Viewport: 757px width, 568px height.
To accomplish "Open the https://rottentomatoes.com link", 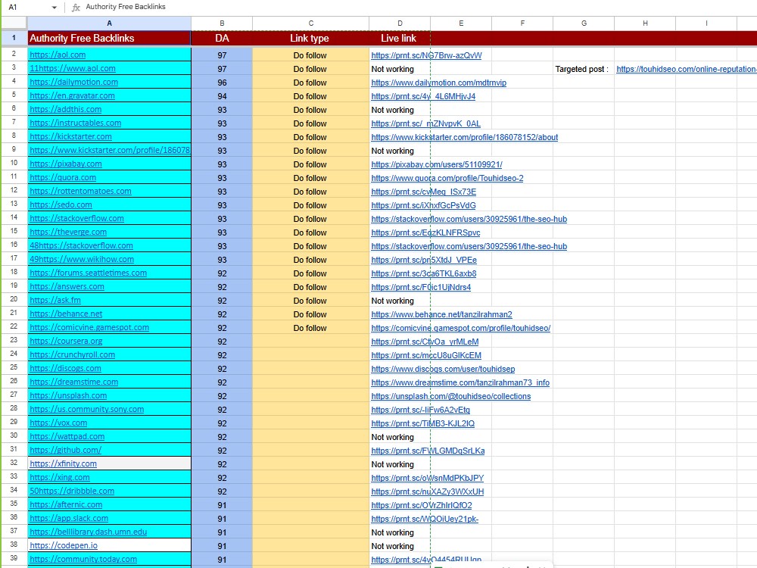I will [81, 191].
